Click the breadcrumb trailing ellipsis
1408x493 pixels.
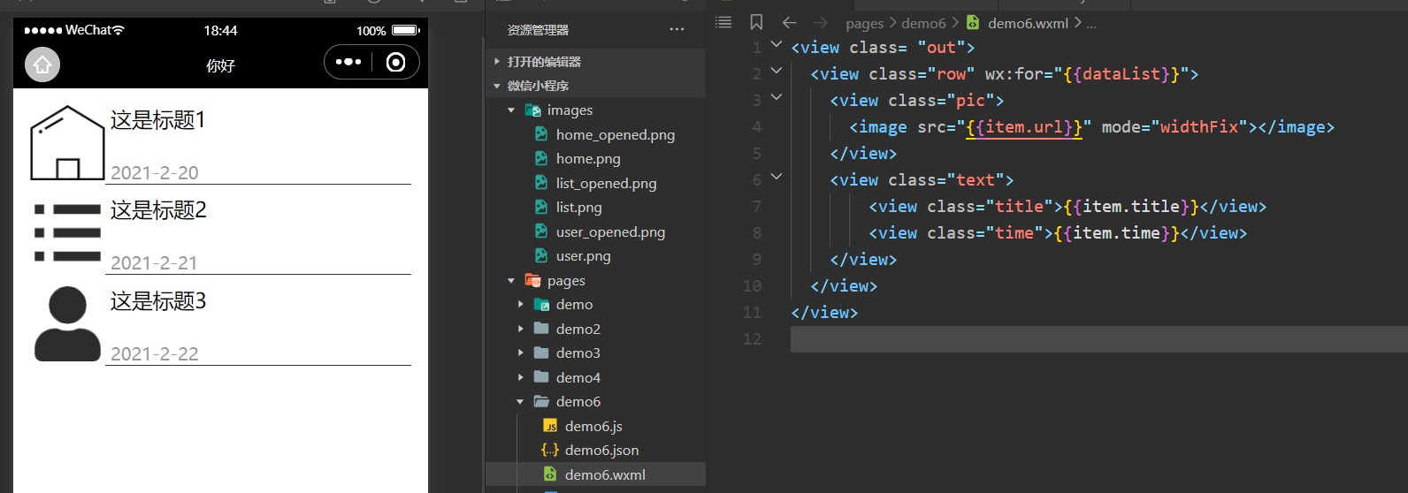(1091, 24)
